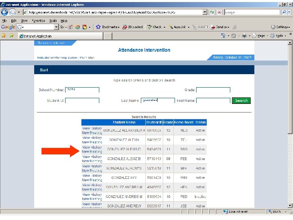The image size is (293, 220).
Task: Click New Meeting for GONZALEZ ALEXIA
Action: (x=92, y=142)
